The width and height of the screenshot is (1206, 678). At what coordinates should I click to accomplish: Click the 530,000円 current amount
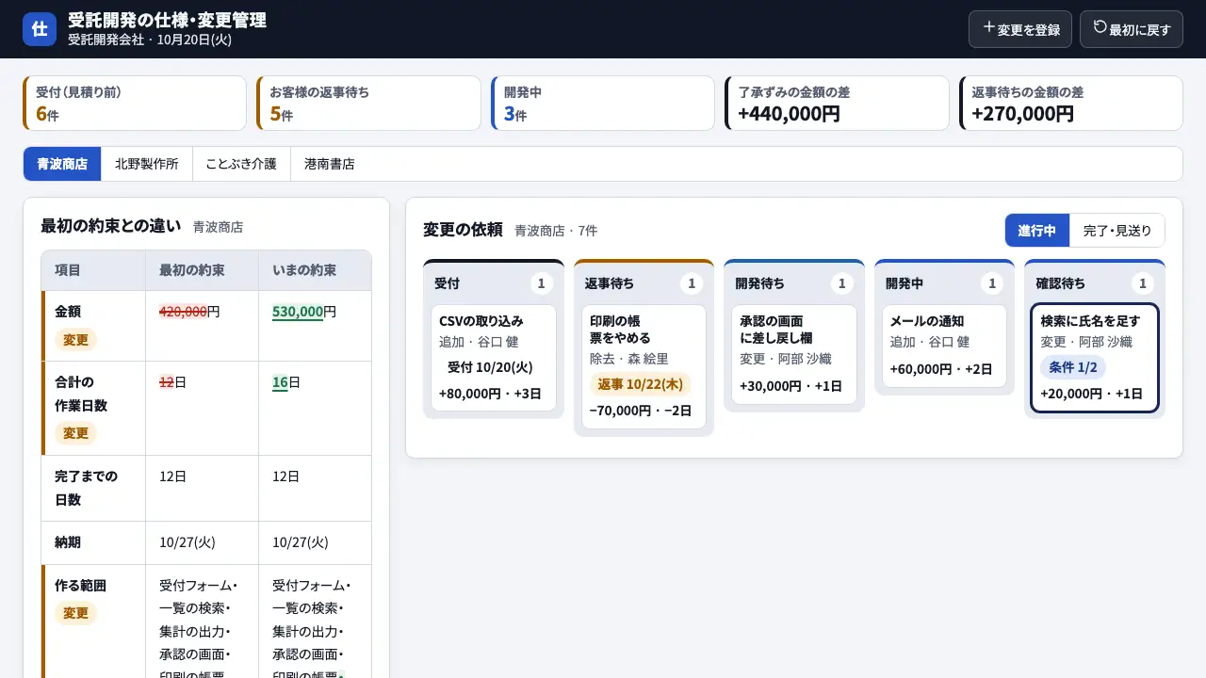coord(304,312)
